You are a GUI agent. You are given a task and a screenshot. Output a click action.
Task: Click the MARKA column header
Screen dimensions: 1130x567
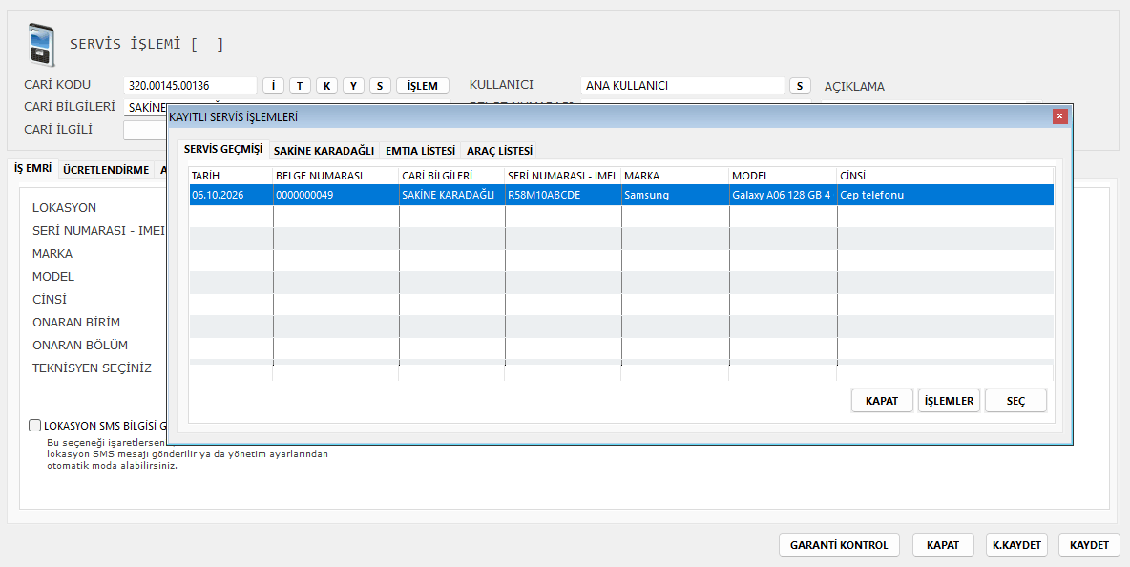[x=676, y=176]
